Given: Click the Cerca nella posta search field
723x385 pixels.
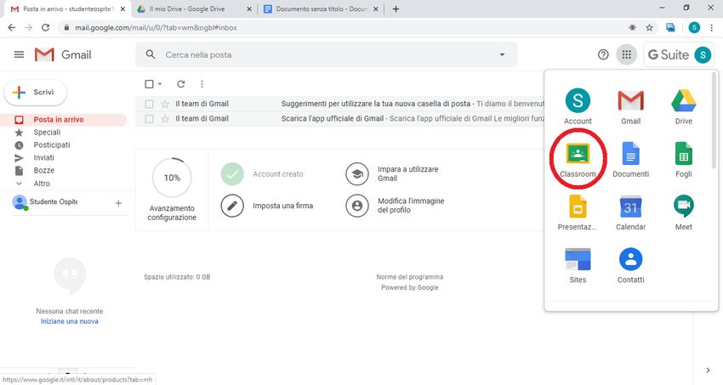Looking at the screenshot, I should 323,55.
